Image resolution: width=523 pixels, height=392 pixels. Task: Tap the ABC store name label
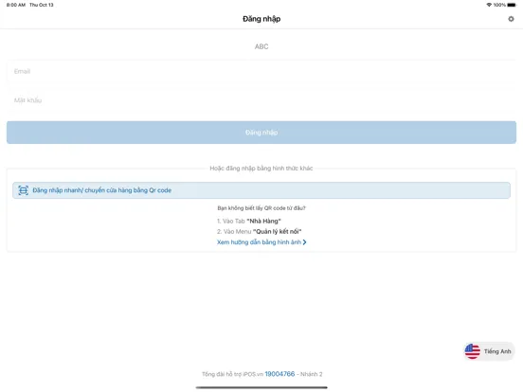tap(261, 46)
